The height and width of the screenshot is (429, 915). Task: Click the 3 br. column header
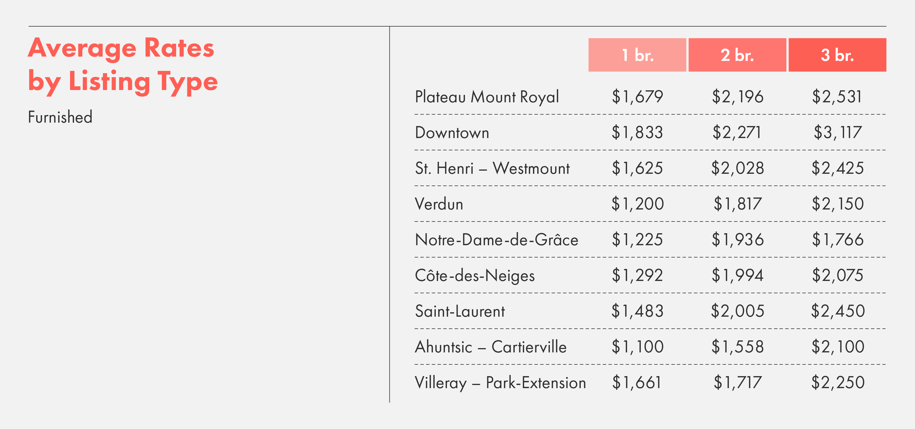point(838,55)
